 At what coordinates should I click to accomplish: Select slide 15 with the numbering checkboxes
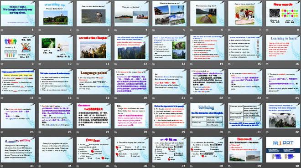pos(245,48)
